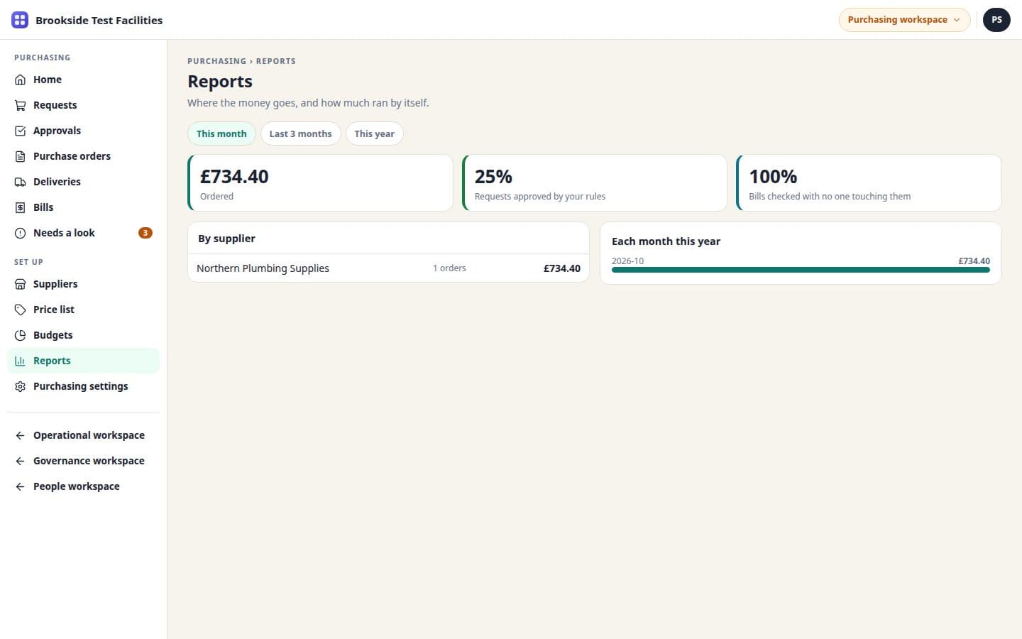Click the Purchase orders document icon
Viewport: 1022px width, 639px height.
tap(20, 156)
